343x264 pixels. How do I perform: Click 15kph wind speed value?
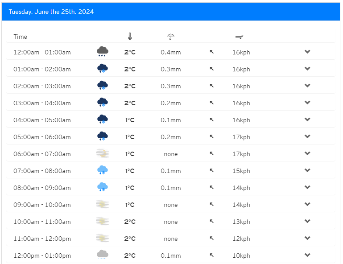tap(241, 171)
